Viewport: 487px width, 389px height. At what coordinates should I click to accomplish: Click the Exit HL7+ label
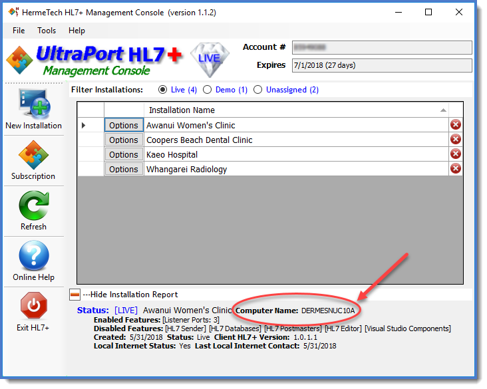(33, 328)
